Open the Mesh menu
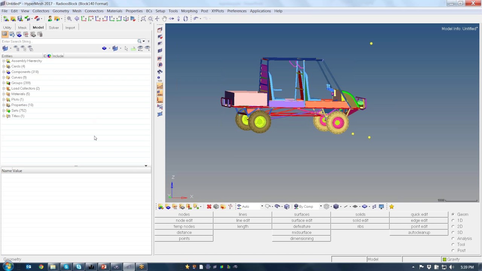This screenshot has height=271, width=482. tap(77, 11)
